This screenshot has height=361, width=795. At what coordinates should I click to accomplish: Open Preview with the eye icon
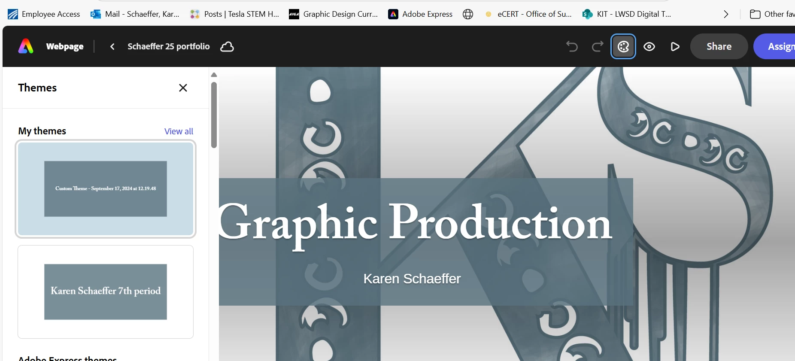click(649, 46)
